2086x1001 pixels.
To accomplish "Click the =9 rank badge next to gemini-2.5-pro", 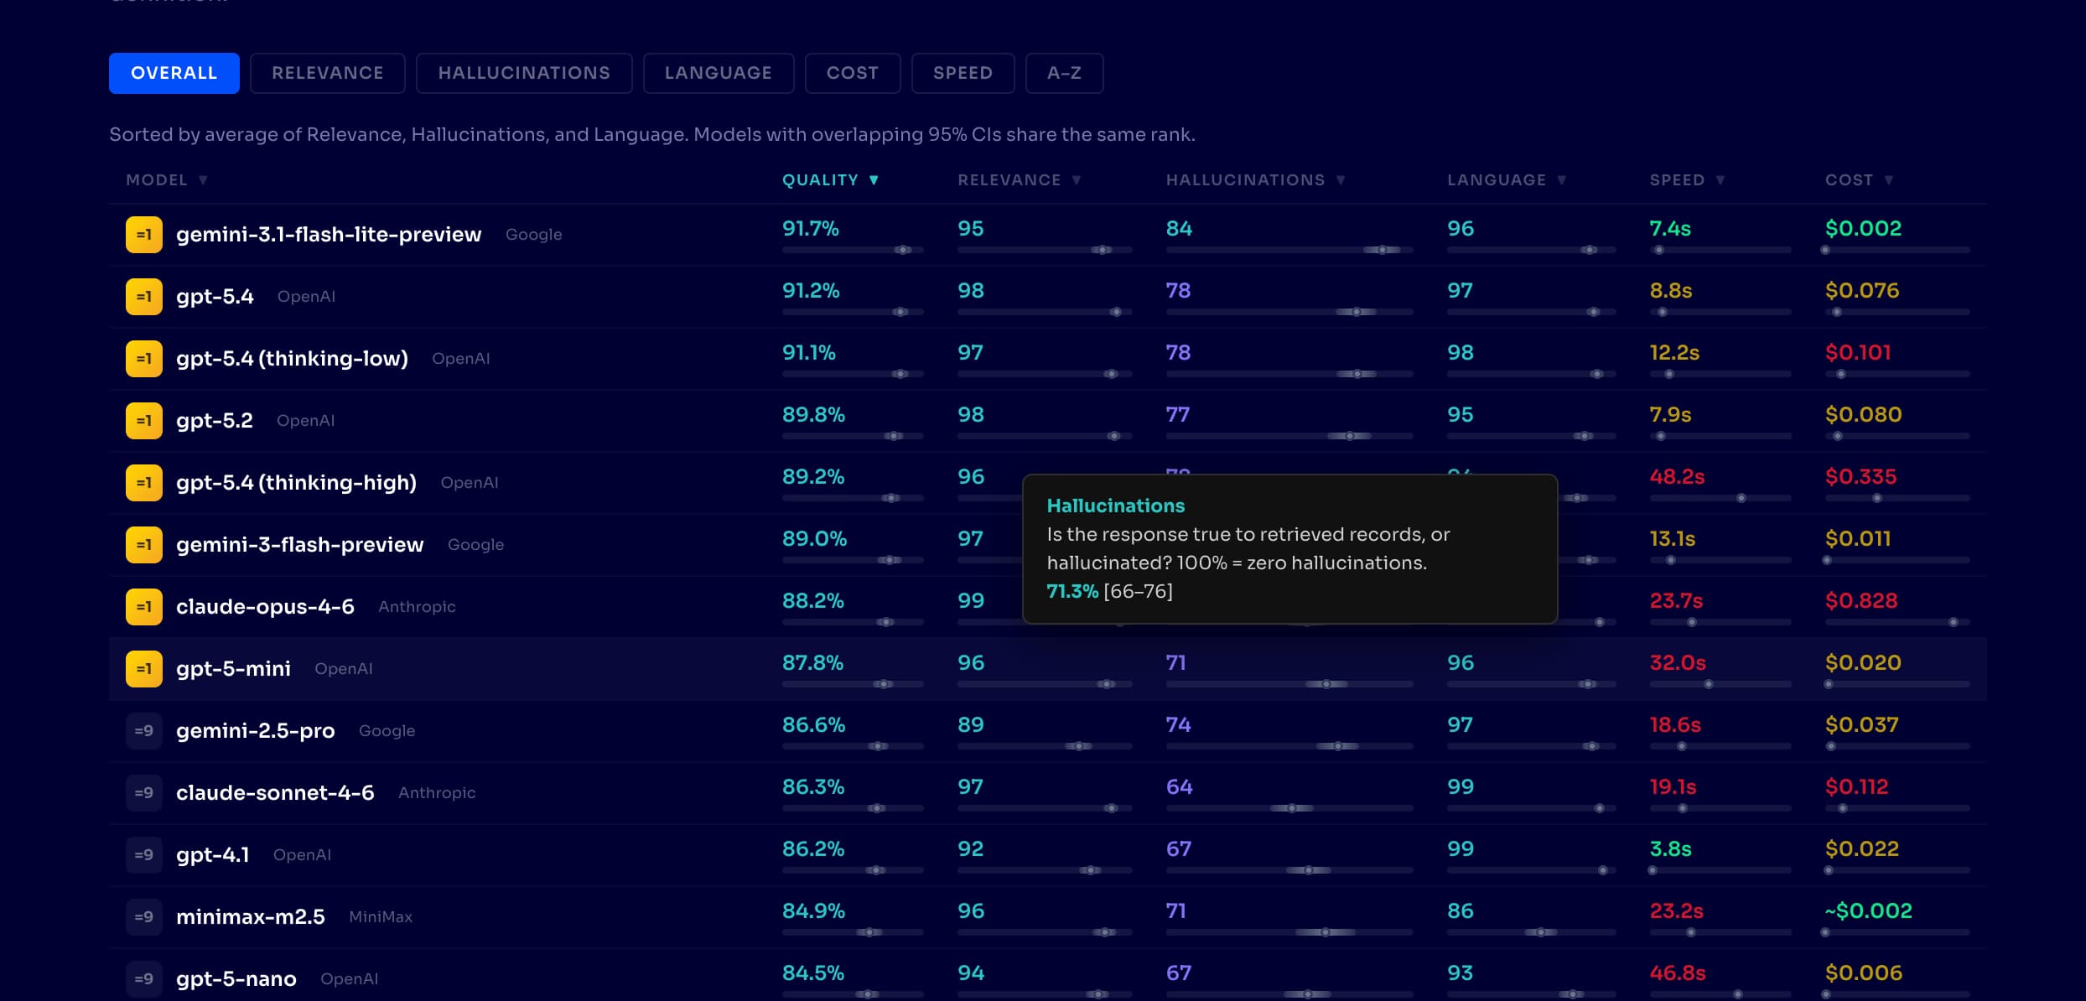I will coord(143,731).
